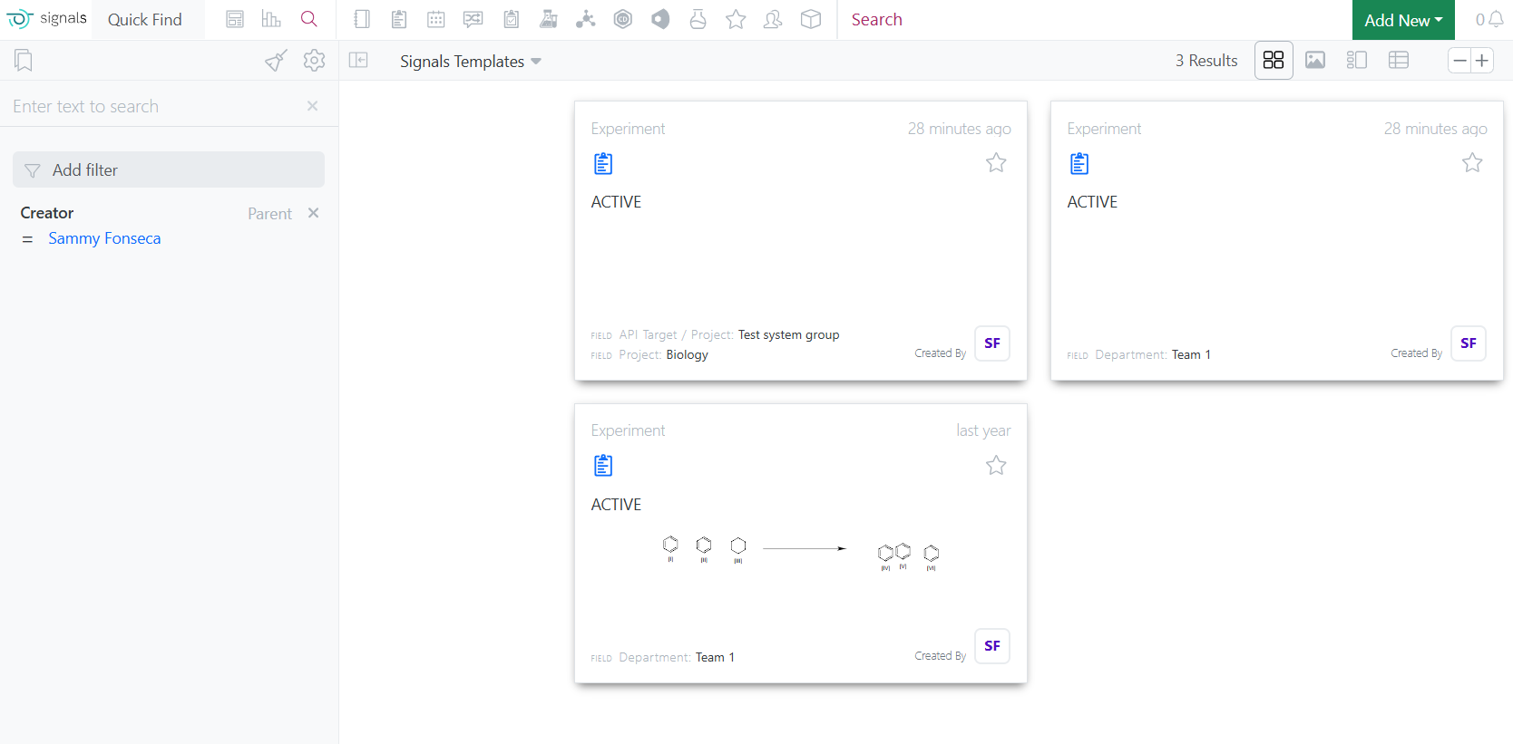Screen dimensions: 1513x744
Task: Click 'Biology' project value
Action: click(687, 354)
